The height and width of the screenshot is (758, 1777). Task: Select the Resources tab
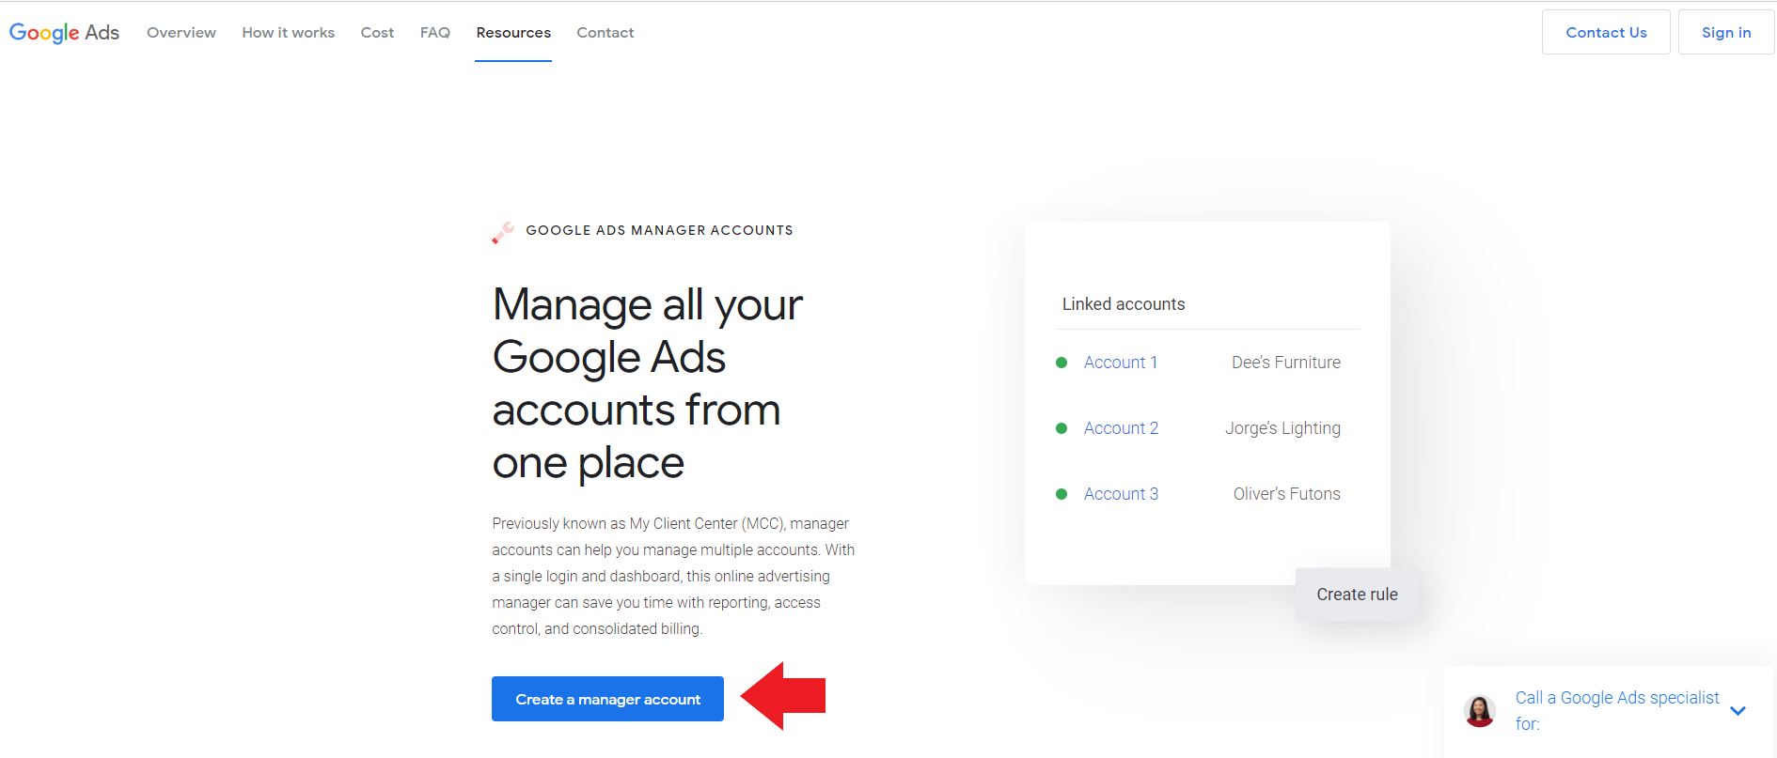pyautogui.click(x=513, y=33)
